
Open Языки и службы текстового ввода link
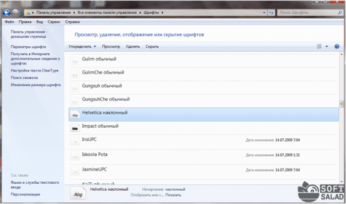[x=35, y=185]
